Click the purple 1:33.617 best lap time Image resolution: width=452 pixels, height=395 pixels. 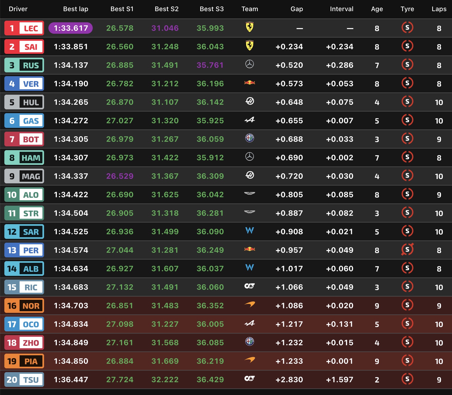tap(71, 28)
